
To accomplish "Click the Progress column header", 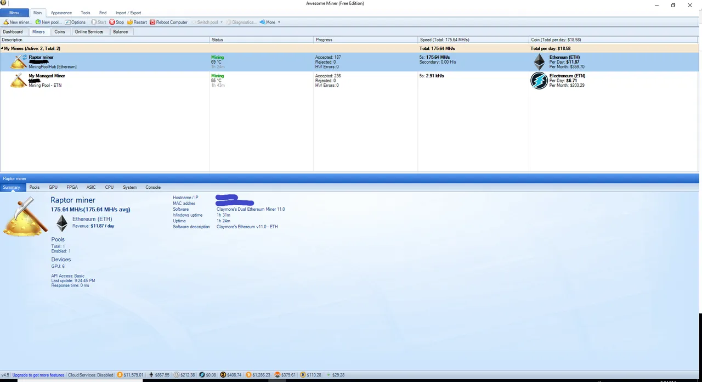I will pyautogui.click(x=366, y=40).
